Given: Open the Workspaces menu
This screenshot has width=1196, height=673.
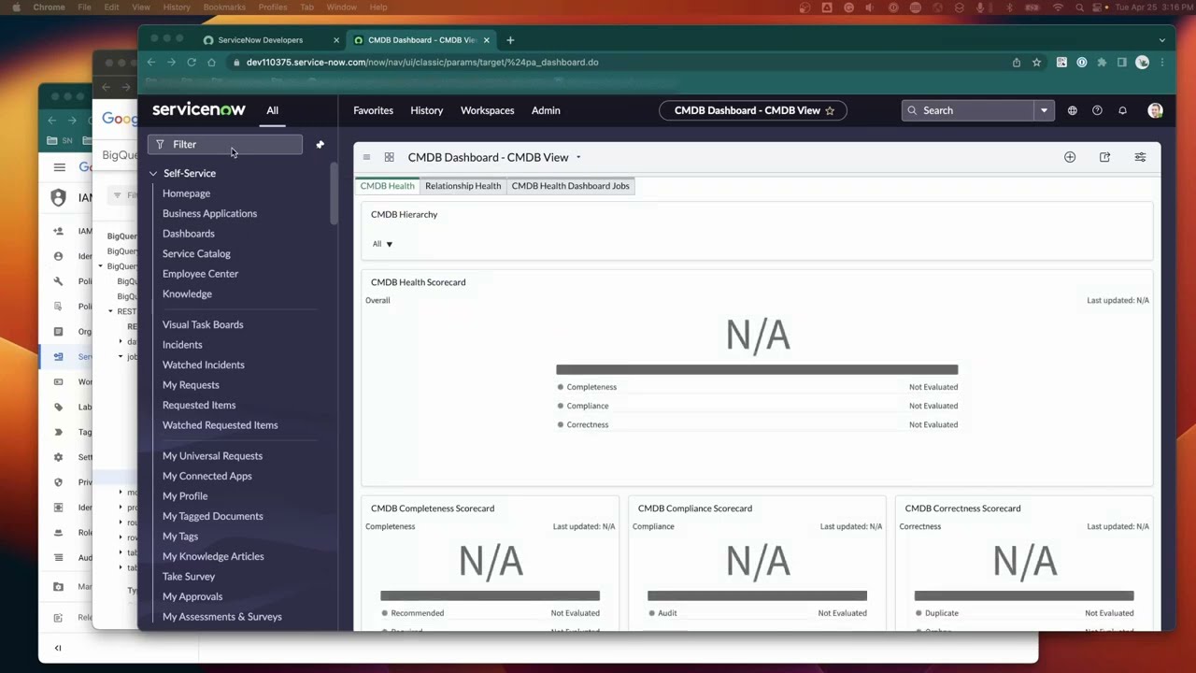Looking at the screenshot, I should 488,110.
